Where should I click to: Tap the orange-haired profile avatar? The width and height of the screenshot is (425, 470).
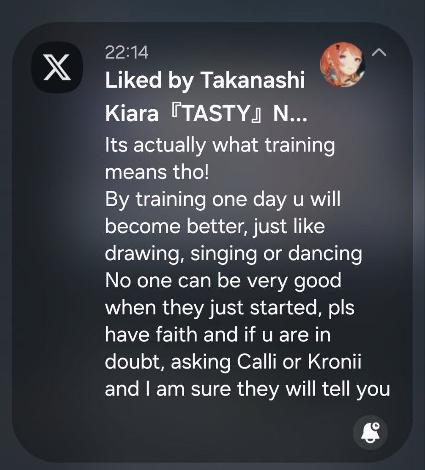[342, 66]
